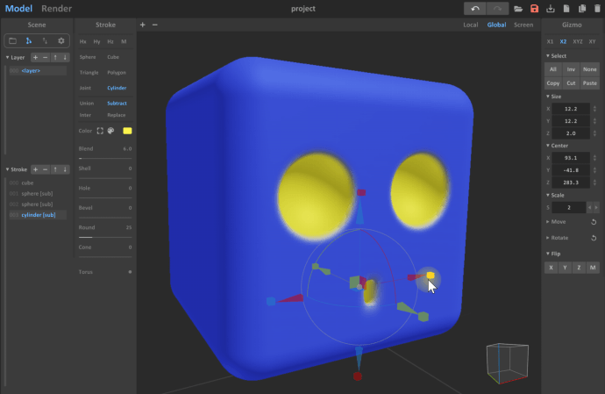Expand the Rotate section
The height and width of the screenshot is (394, 605).
[548, 238]
